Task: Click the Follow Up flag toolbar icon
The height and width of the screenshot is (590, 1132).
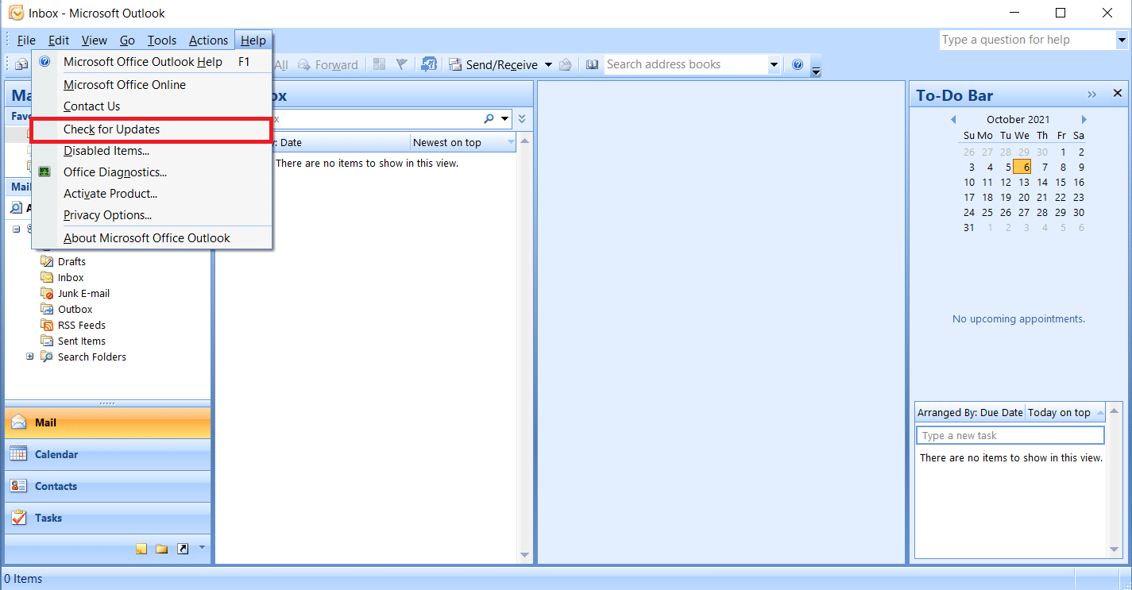Action: (402, 65)
